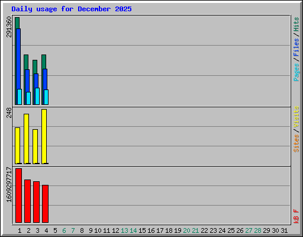Click day 29 on the x-axis
The image size is (303, 237).
266,230
